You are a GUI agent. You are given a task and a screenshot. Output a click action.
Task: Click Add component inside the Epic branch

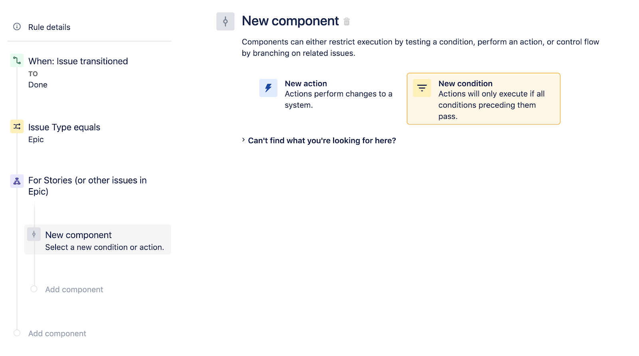pyautogui.click(x=74, y=289)
